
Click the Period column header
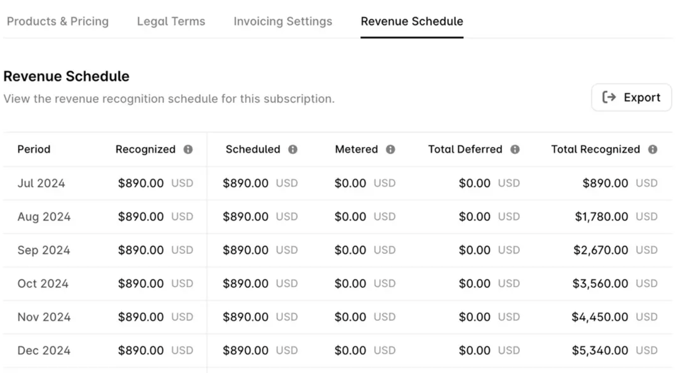click(34, 149)
